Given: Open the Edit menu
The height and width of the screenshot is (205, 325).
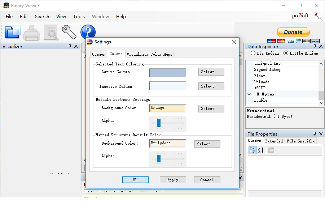Looking at the screenshot, I should point(24,16).
